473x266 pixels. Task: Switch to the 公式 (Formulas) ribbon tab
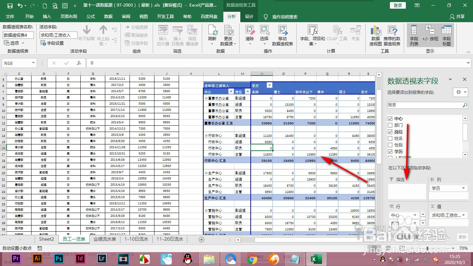pos(91,17)
